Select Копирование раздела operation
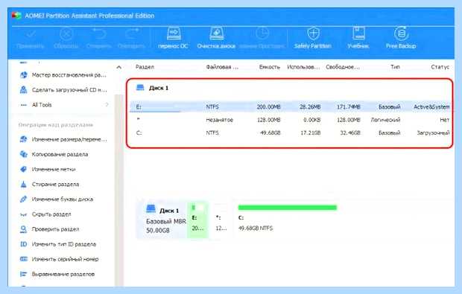 point(54,154)
